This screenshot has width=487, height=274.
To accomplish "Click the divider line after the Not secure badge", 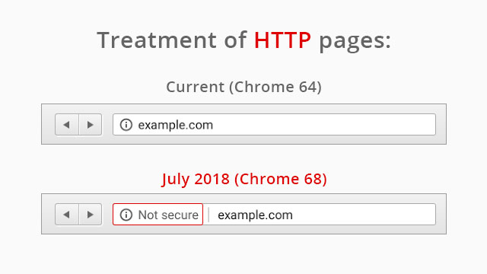I will pos(208,215).
